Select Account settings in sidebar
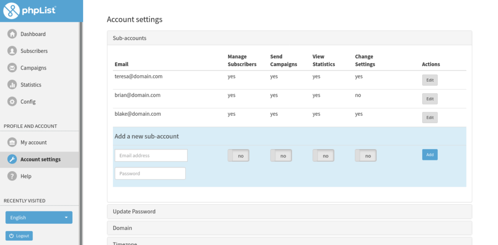Viewport: 498px width, 245px height. (x=39, y=159)
